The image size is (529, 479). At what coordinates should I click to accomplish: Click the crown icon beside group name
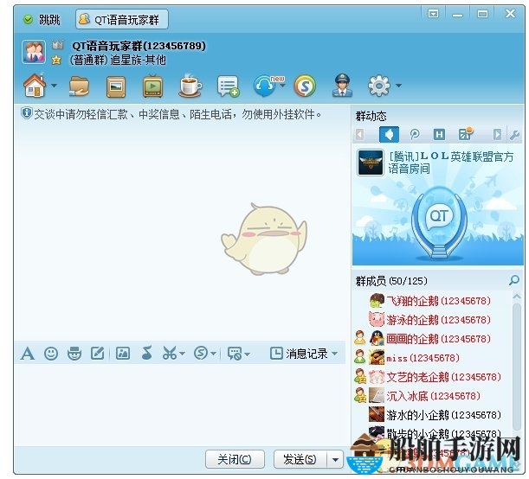tap(57, 45)
